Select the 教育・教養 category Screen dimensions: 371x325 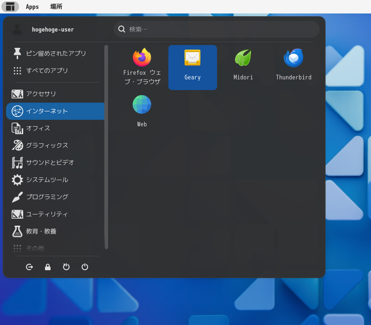tap(55, 231)
